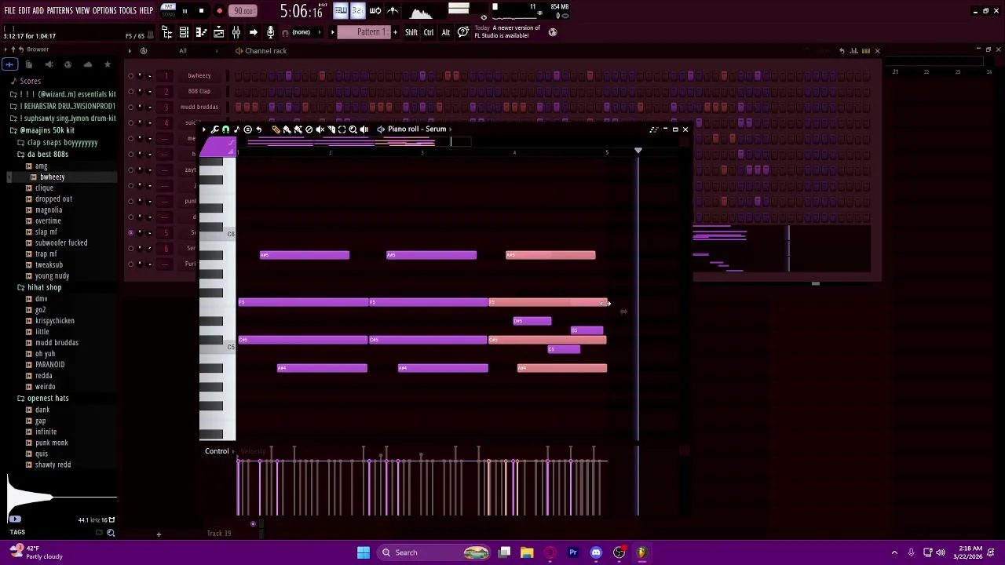1005x565 pixels.
Task: Toggle the Alt modifier button
Action: (x=445, y=32)
